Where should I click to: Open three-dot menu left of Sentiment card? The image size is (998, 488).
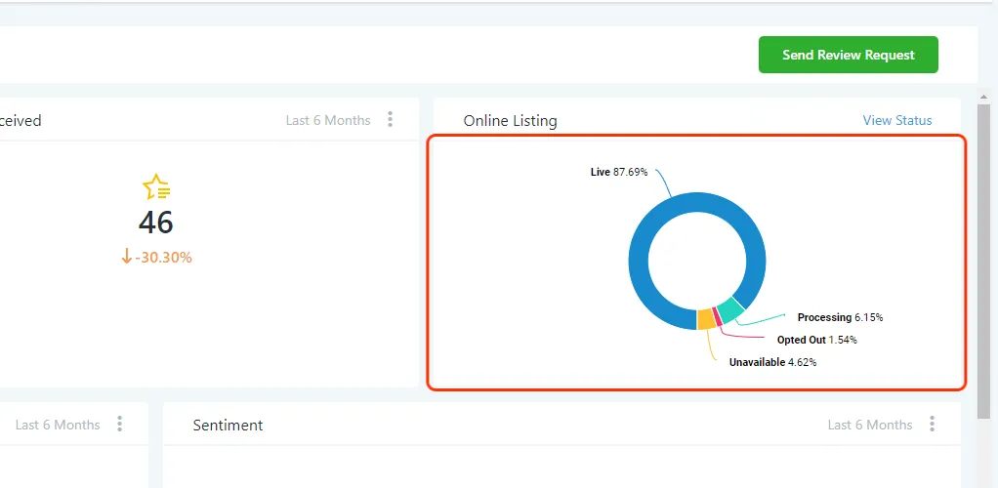[x=120, y=425]
